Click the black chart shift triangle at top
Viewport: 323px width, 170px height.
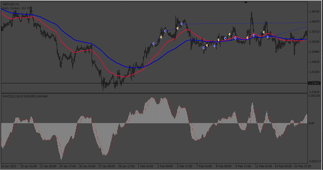(246, 2)
